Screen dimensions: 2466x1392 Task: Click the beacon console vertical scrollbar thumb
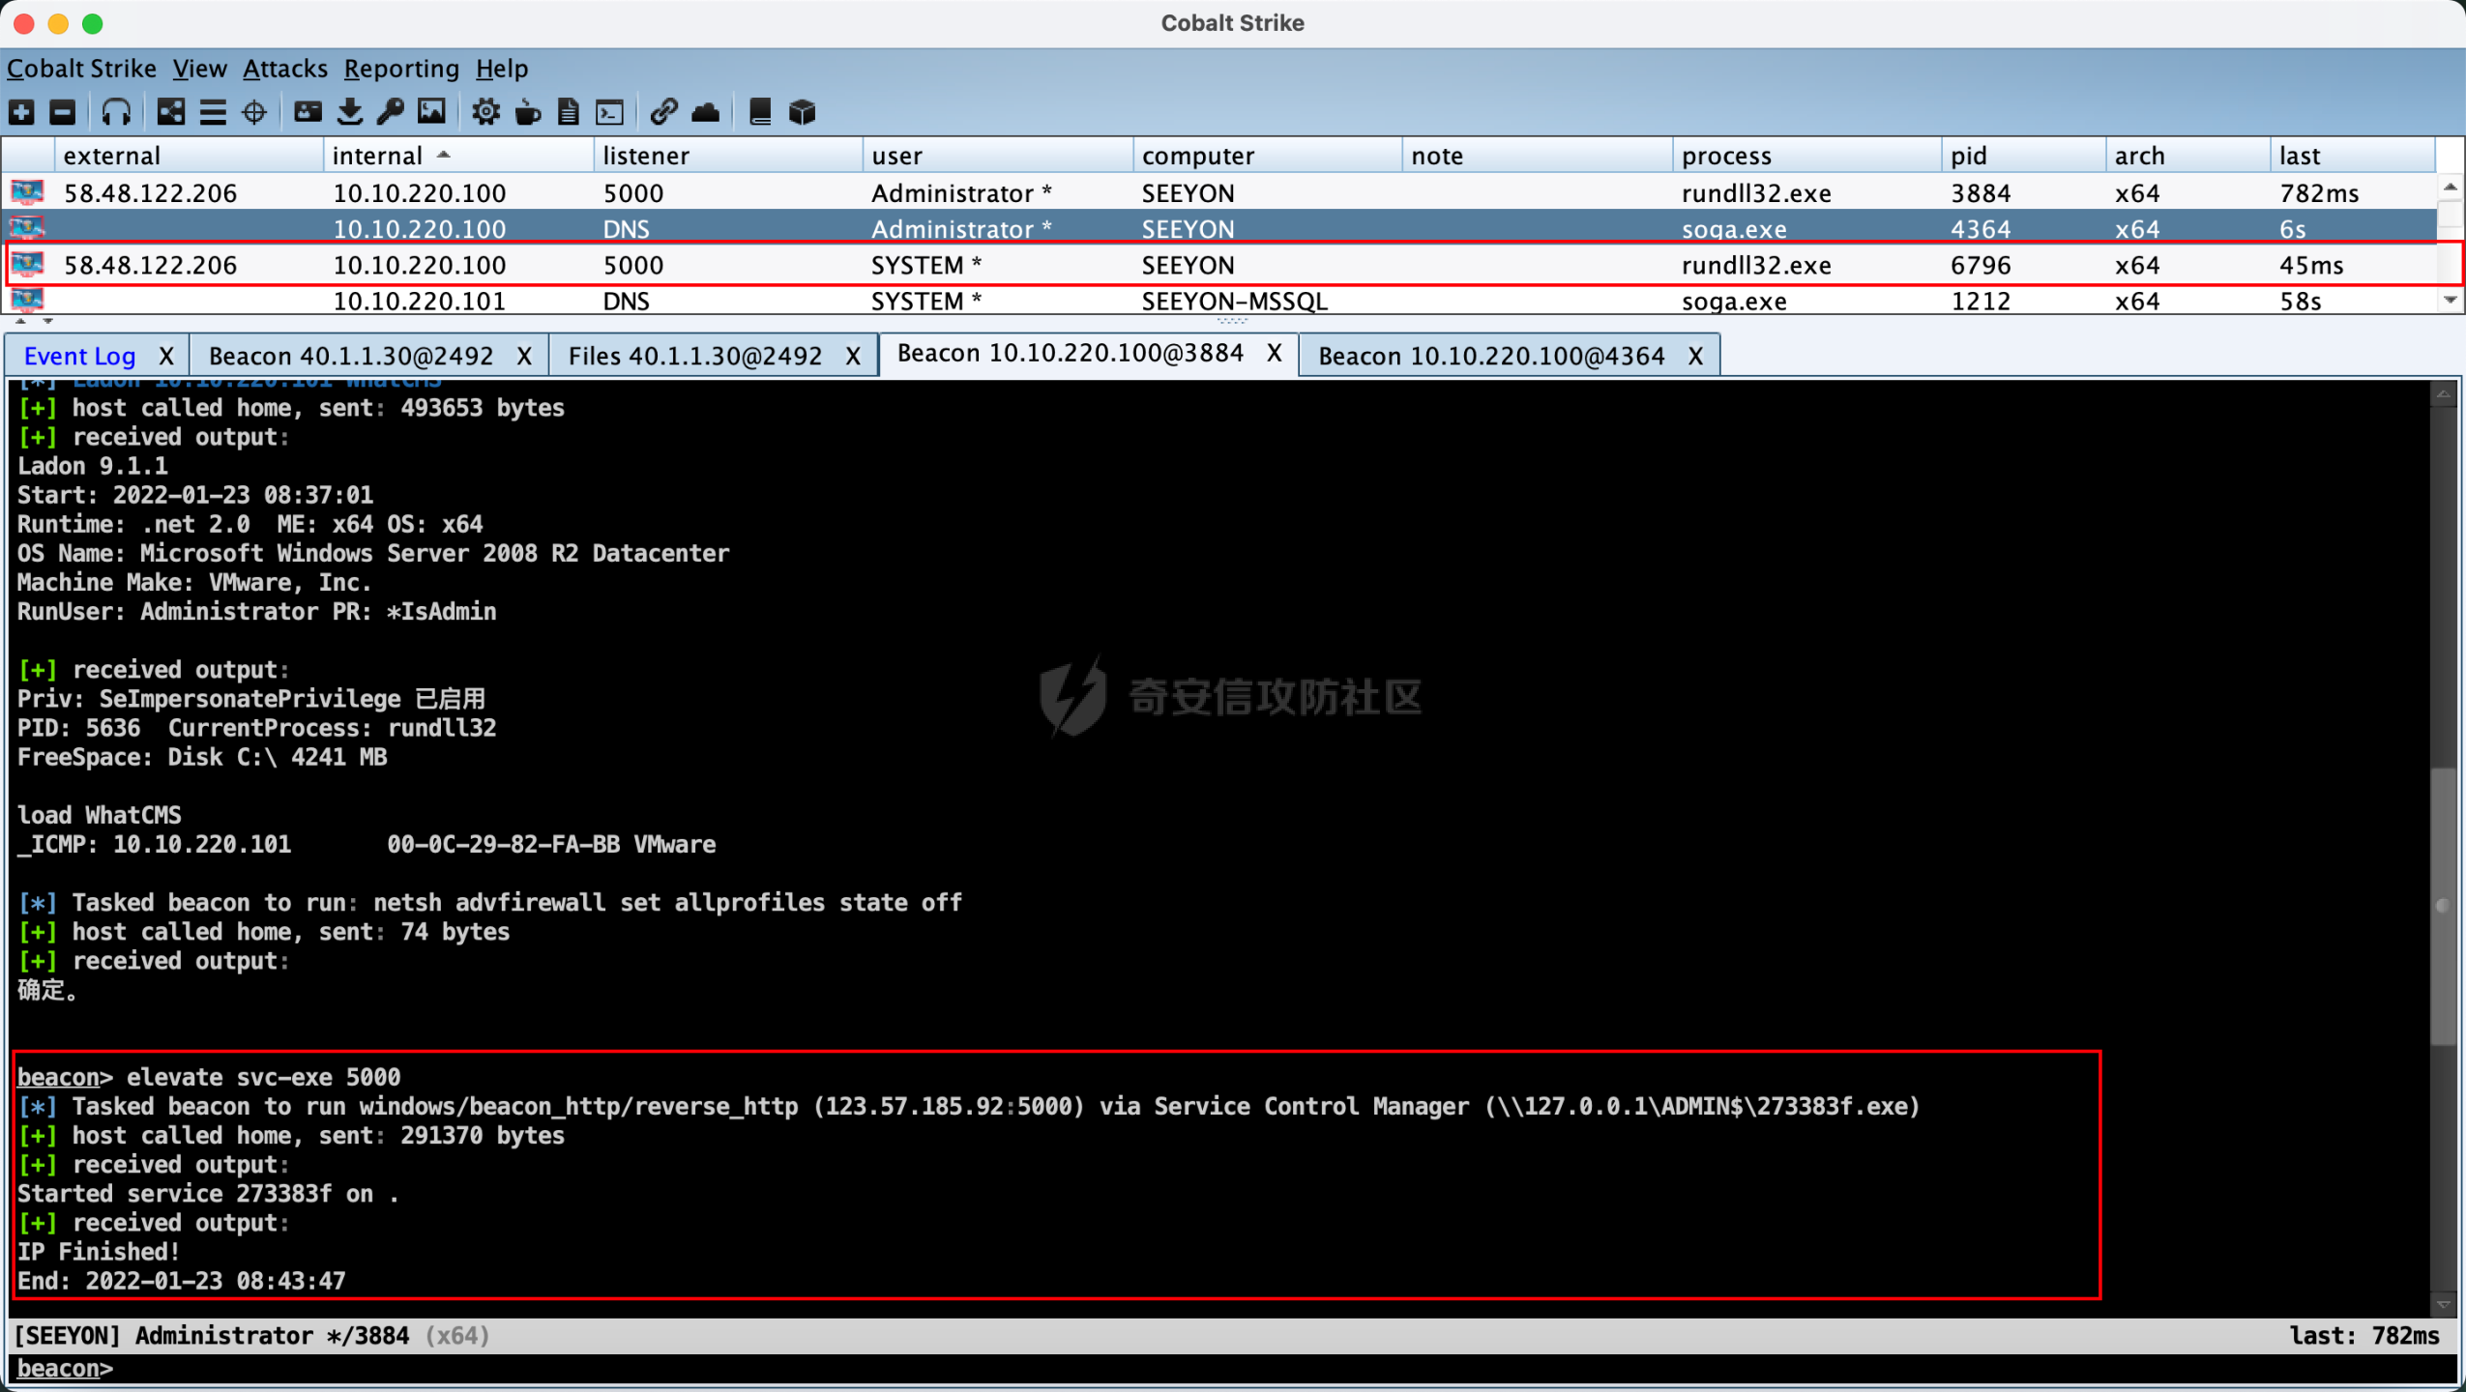[x=2444, y=906]
